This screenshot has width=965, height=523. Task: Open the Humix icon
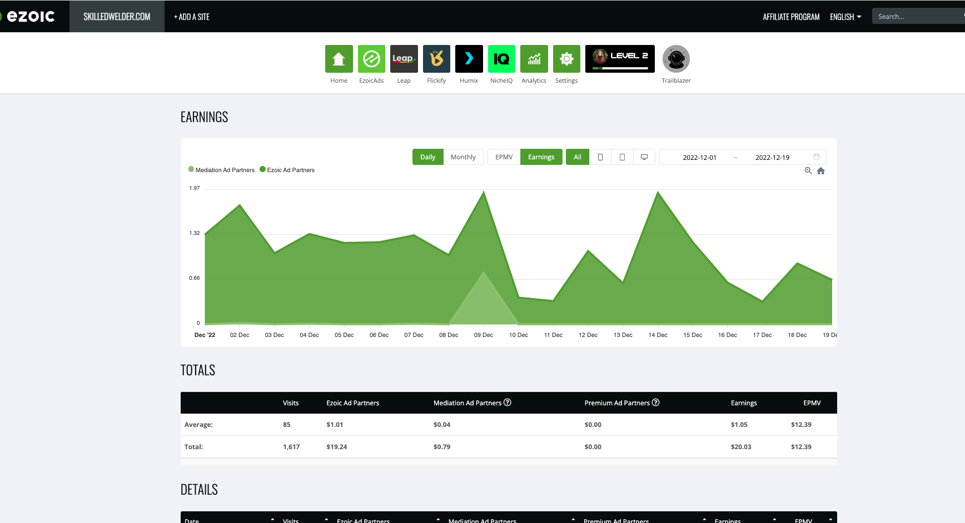pyautogui.click(x=469, y=59)
